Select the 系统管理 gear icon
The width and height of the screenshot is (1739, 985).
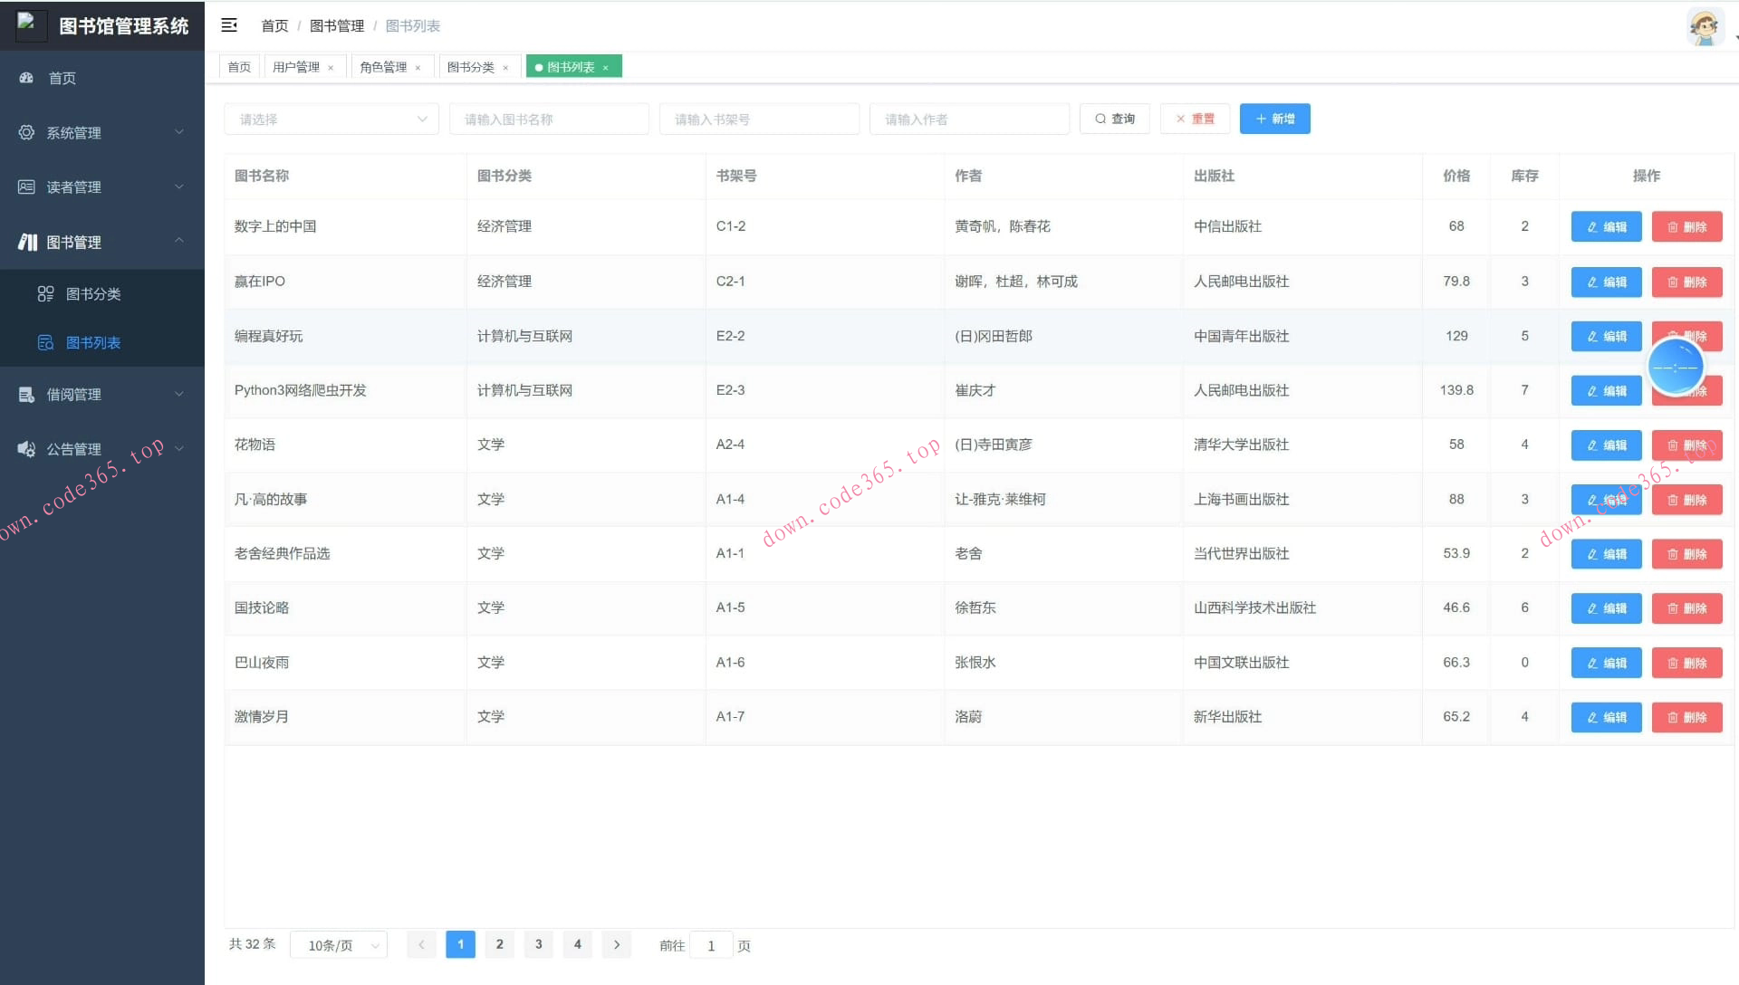tap(26, 132)
